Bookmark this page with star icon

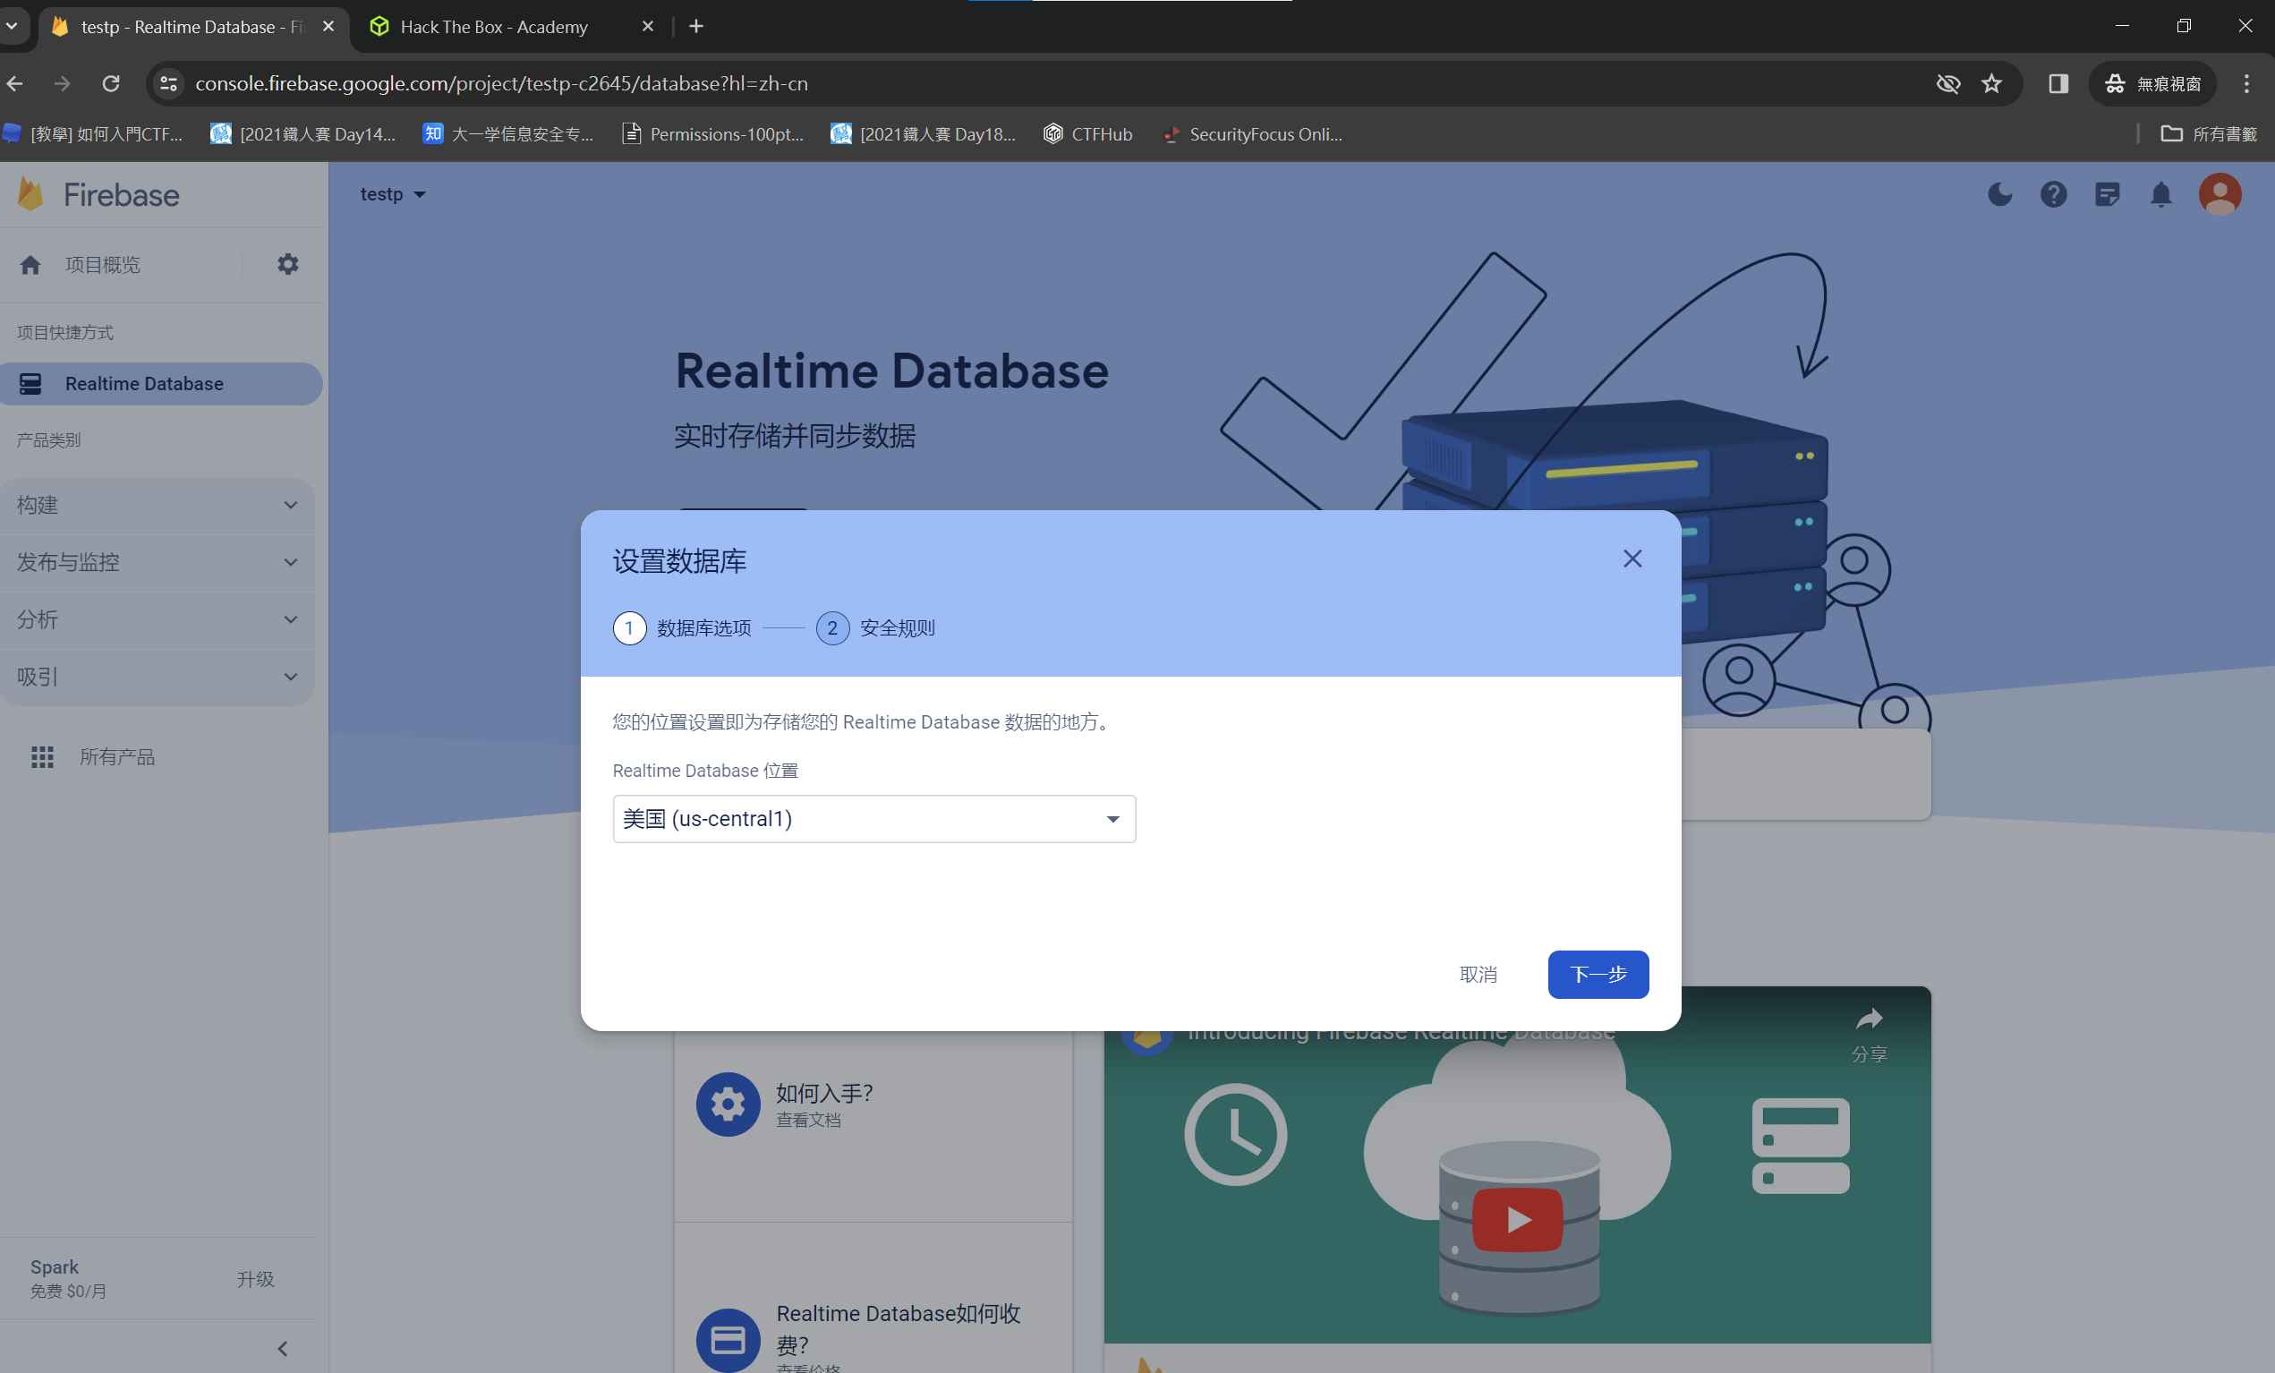click(1991, 84)
